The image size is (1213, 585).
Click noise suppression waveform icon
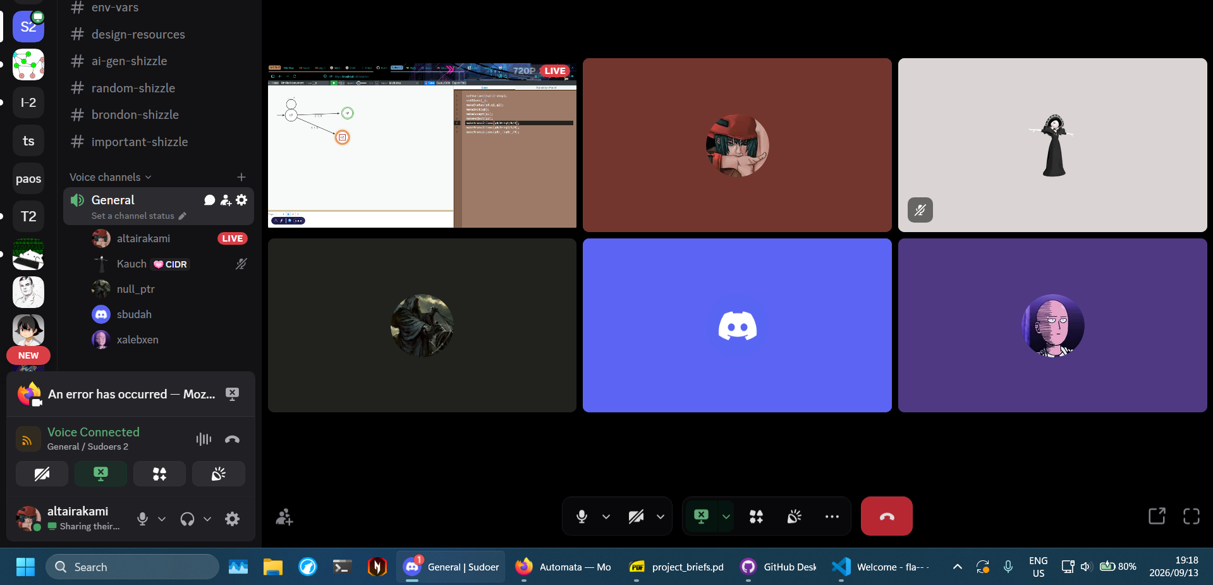tap(204, 439)
